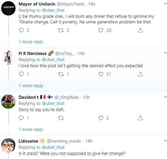This screenshot has width=167, height=159.
Task: Like Mayor of Unilorin's tweet
Action: 101,30
